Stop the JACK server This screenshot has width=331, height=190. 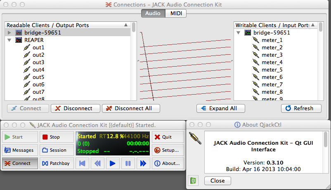[57, 137]
